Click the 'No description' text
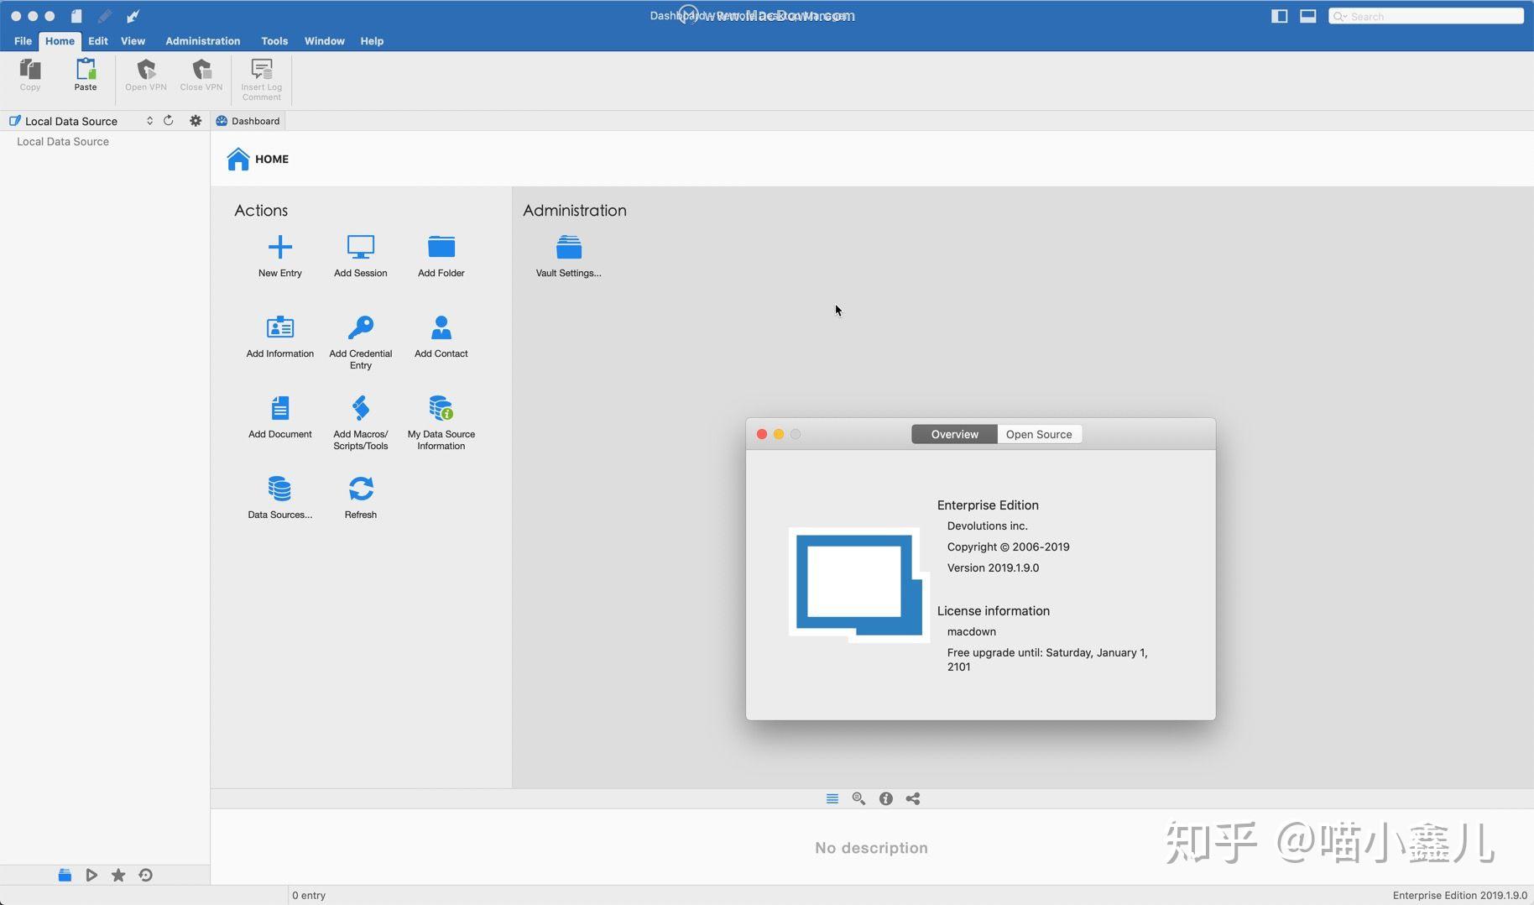This screenshot has height=905, width=1534. pyautogui.click(x=871, y=848)
